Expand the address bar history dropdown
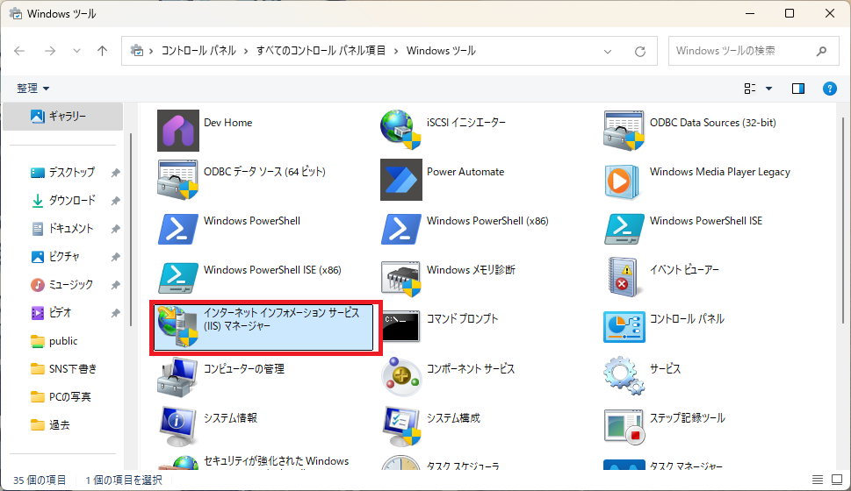 pos(608,52)
